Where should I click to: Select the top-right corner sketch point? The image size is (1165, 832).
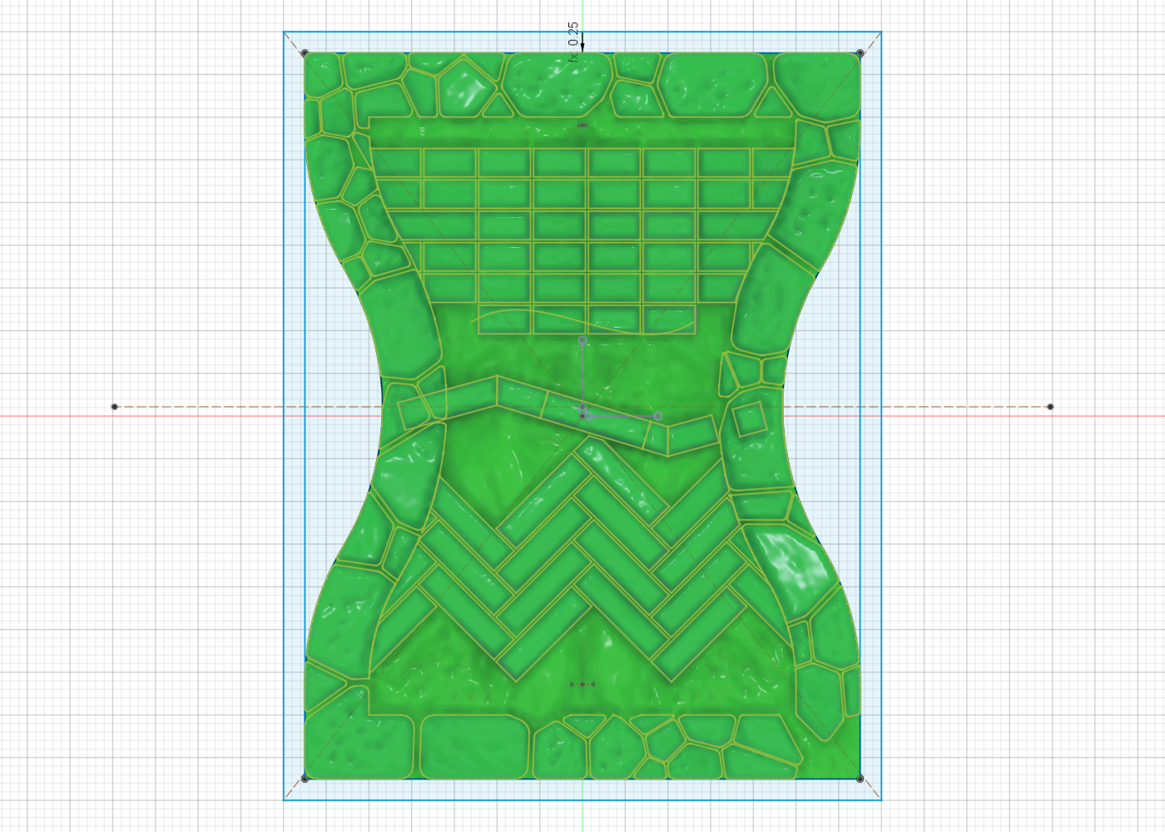tap(860, 53)
